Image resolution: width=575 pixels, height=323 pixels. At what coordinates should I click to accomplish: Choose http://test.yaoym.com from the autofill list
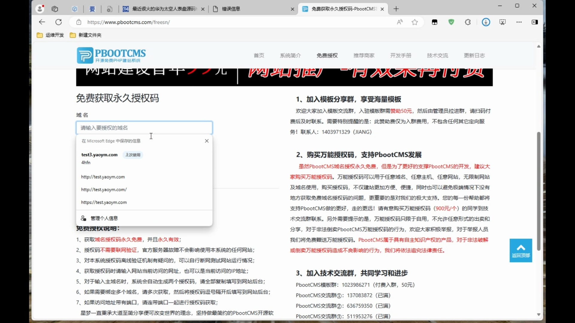coord(103,177)
